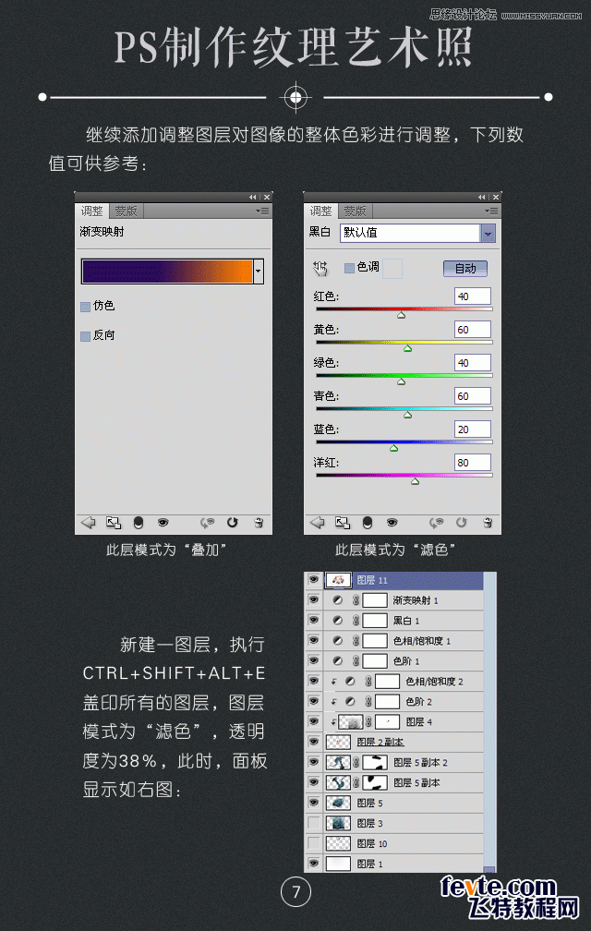Click mask link icon of 图层 5 副本 2
The height and width of the screenshot is (931, 591).
356,762
